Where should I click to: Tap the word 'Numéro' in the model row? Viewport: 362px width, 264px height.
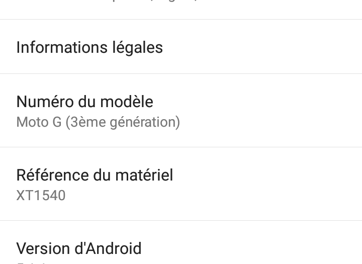pos(45,102)
